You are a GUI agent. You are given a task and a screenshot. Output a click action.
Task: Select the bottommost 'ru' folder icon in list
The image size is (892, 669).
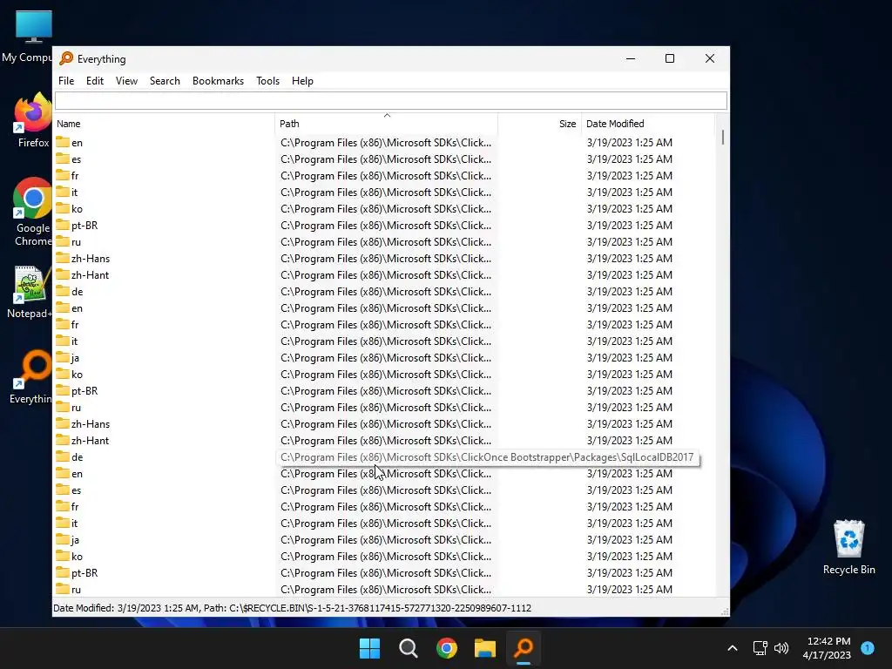pos(63,590)
